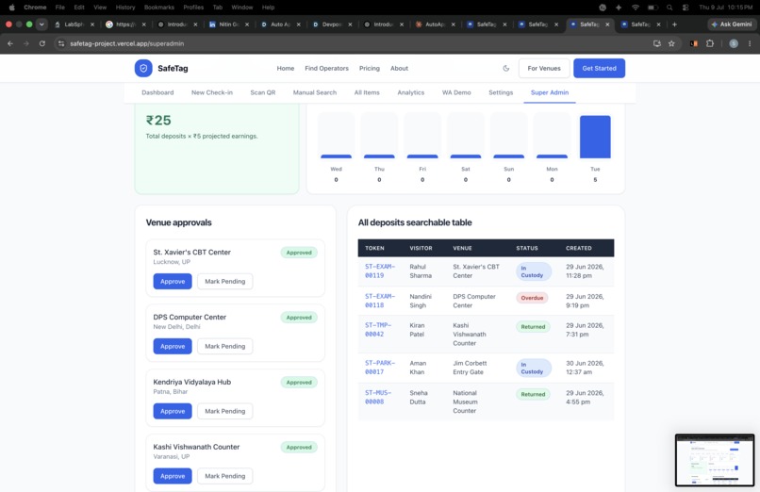Open the Extensions puzzle icon
Screen dimensions: 760x492
710,43
